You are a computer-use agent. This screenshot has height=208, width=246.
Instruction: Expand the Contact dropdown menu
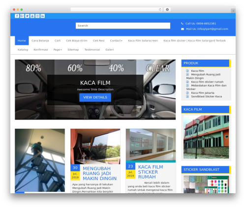(x=116, y=41)
